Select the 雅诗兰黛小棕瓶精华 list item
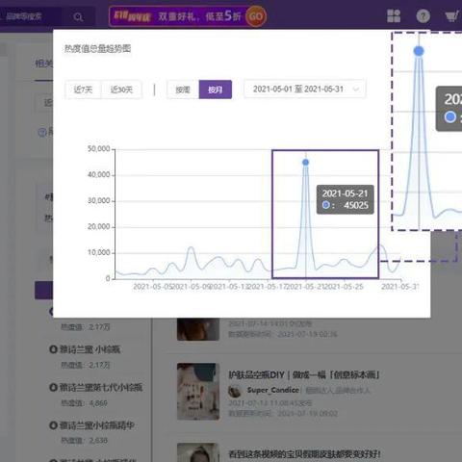This screenshot has height=462, width=462. [96, 425]
